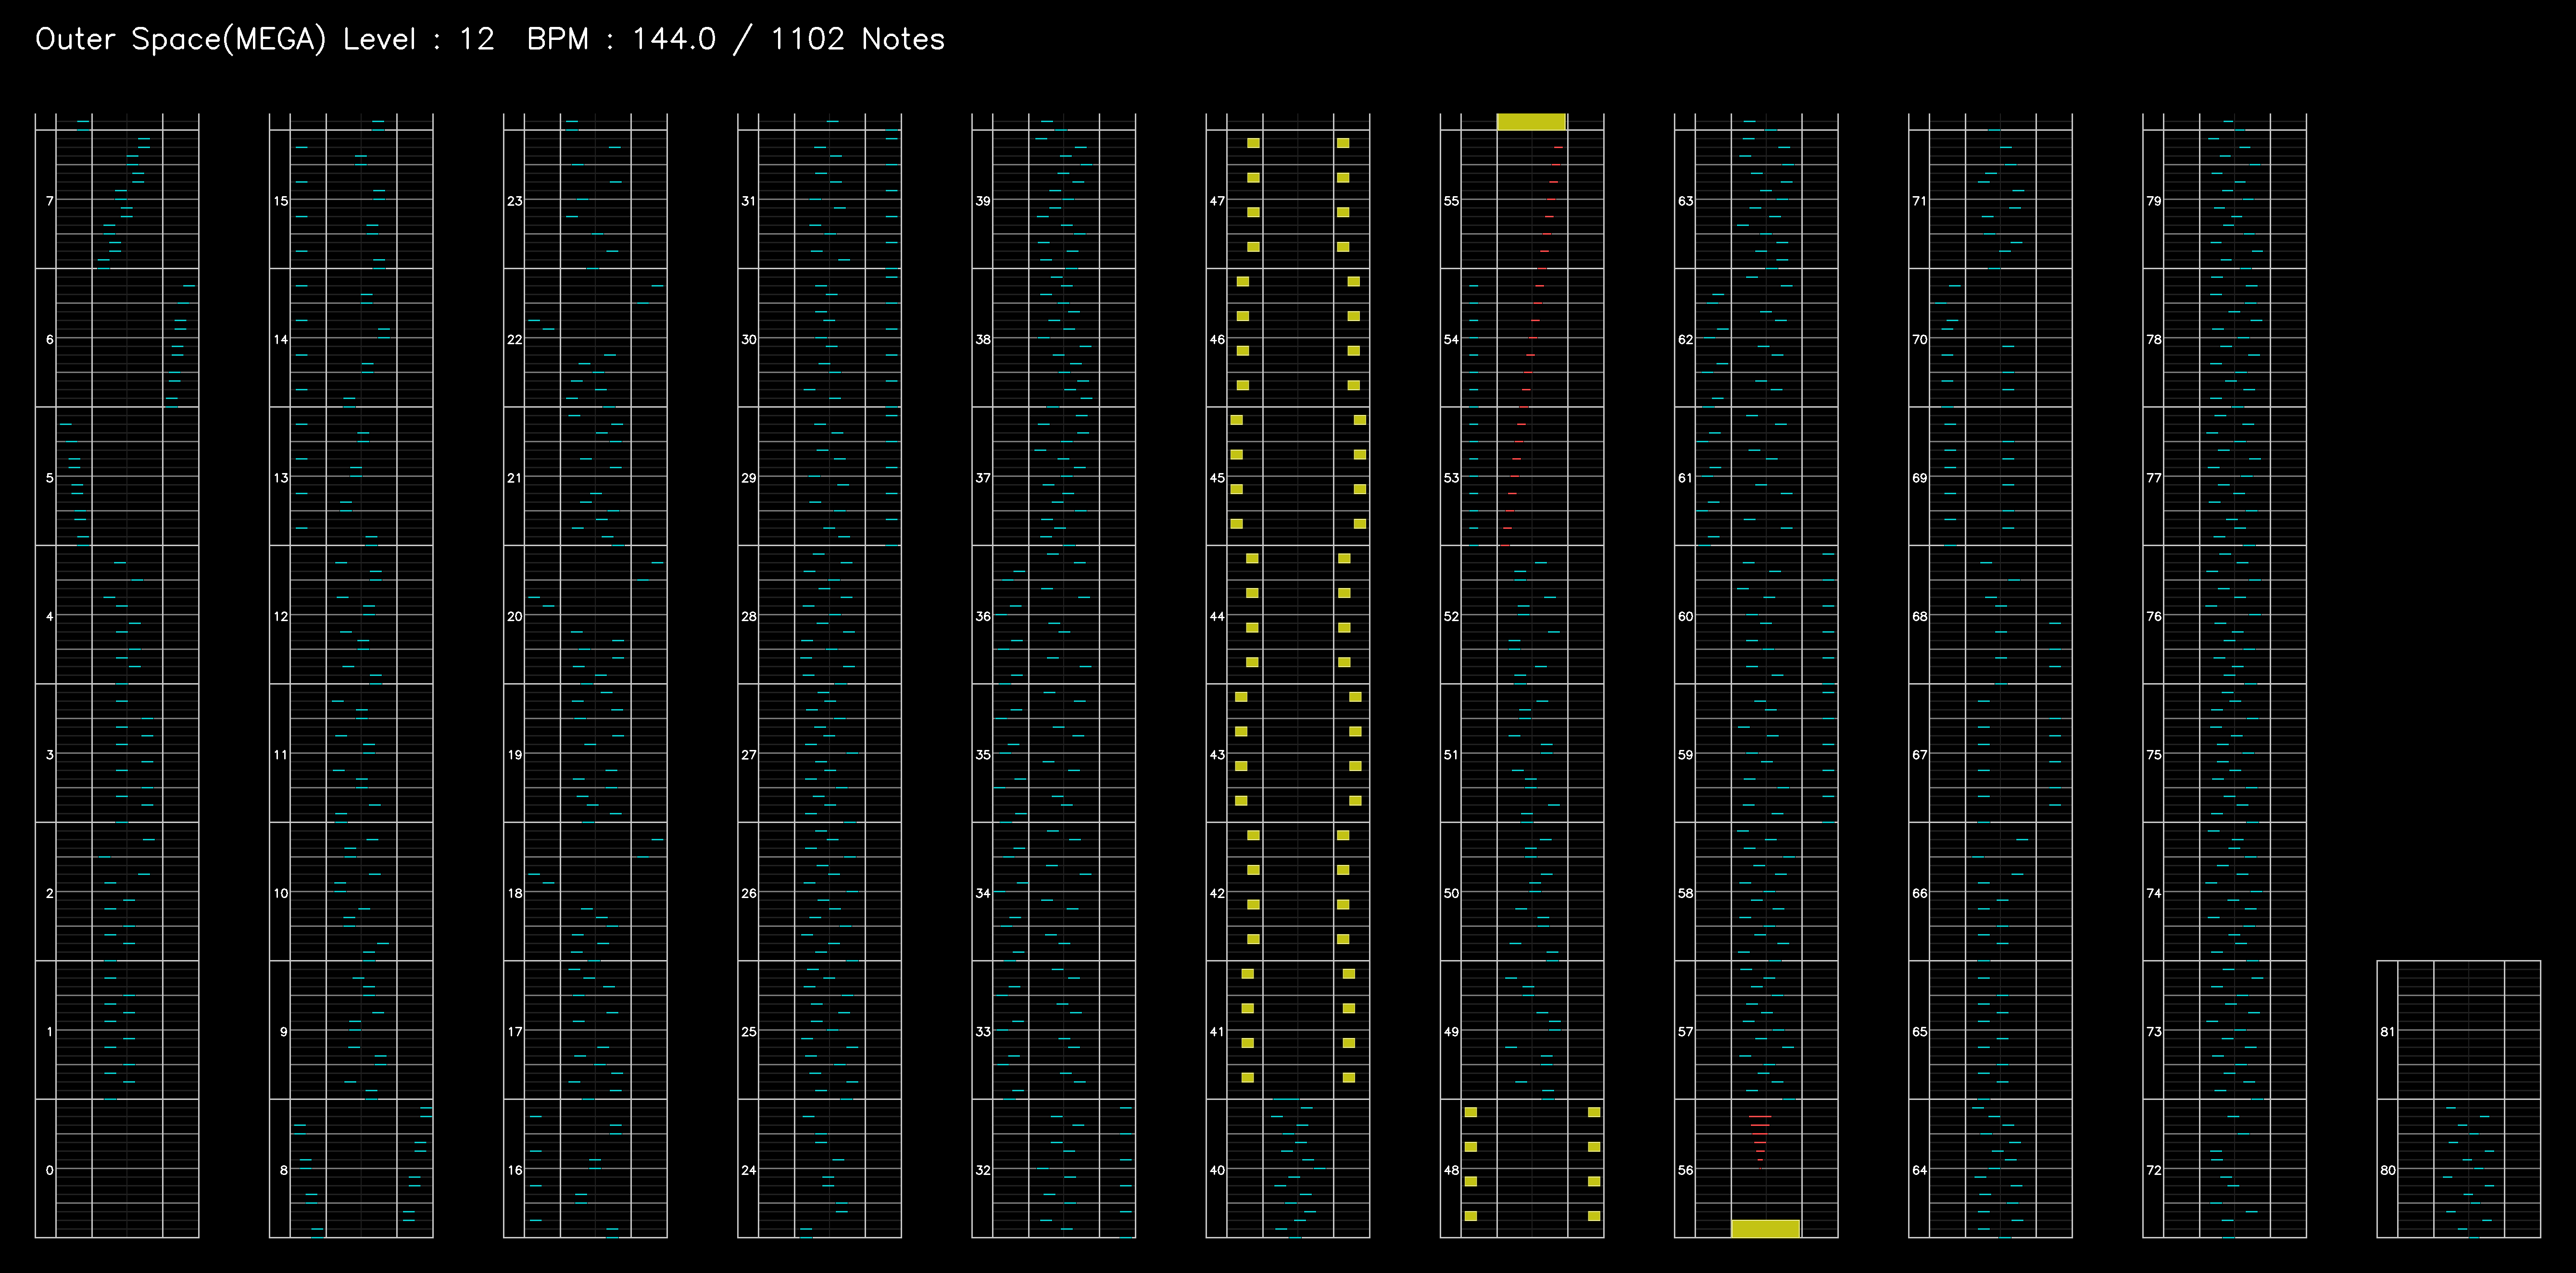Viewport: 2576px width, 1273px height.
Task: Click the "Outer Space(MEGA)" song title
Action: 181,40
